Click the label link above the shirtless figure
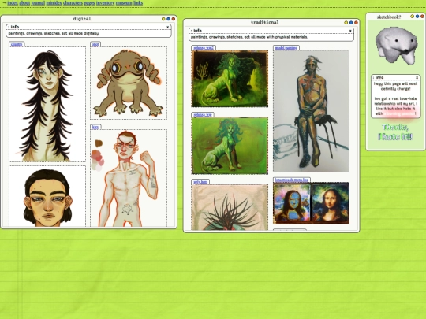 (95, 128)
